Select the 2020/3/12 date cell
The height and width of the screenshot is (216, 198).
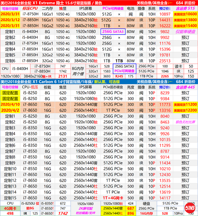tap(10, 20)
